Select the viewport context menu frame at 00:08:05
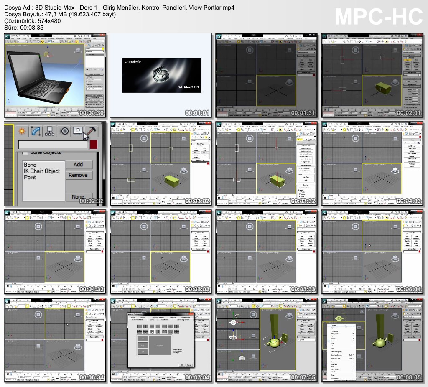The height and width of the screenshot is (387, 428). 373,340
